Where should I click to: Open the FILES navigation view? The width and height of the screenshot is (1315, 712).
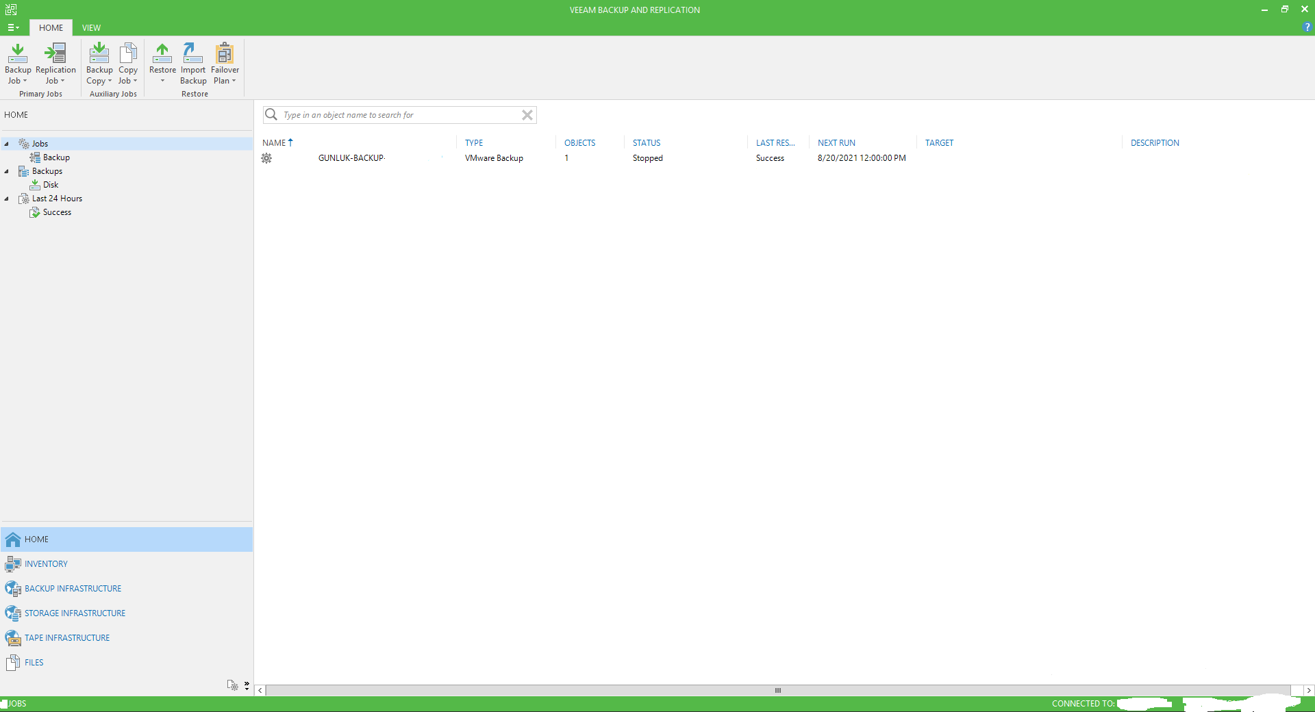pos(127,663)
